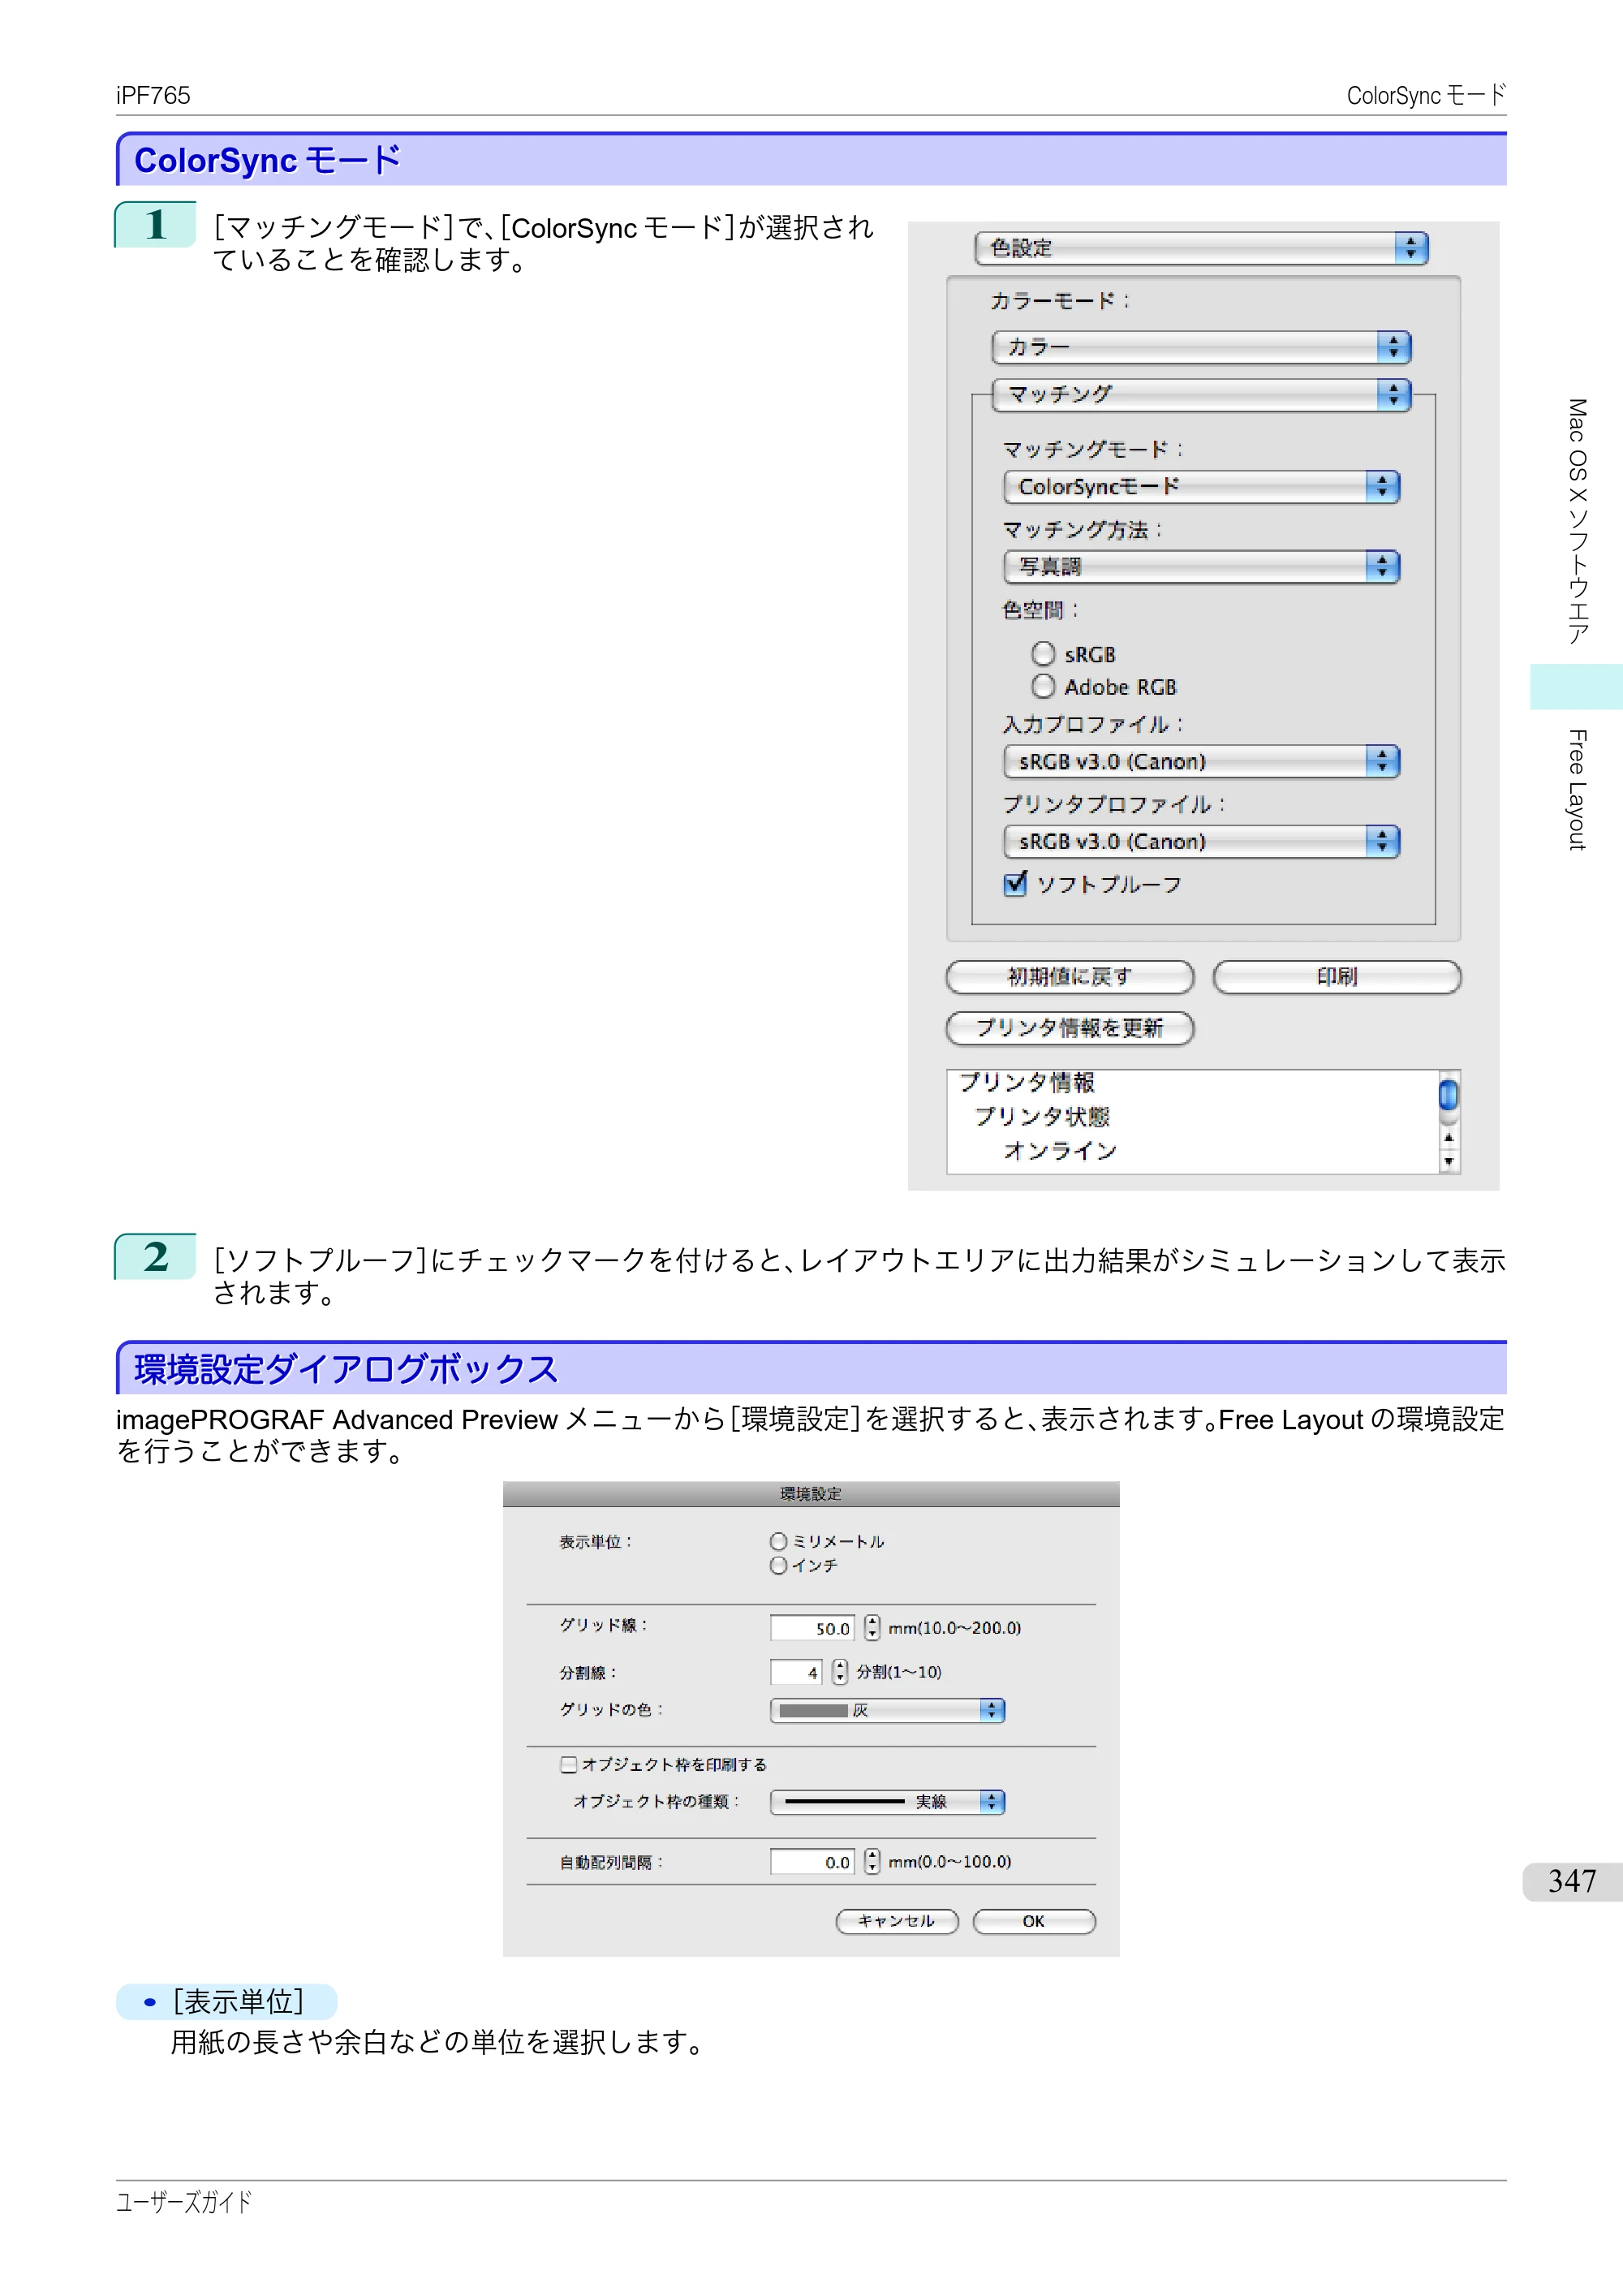
Task: Enable オブジェクト枠を印刷する checkbox
Action: click(x=569, y=1765)
